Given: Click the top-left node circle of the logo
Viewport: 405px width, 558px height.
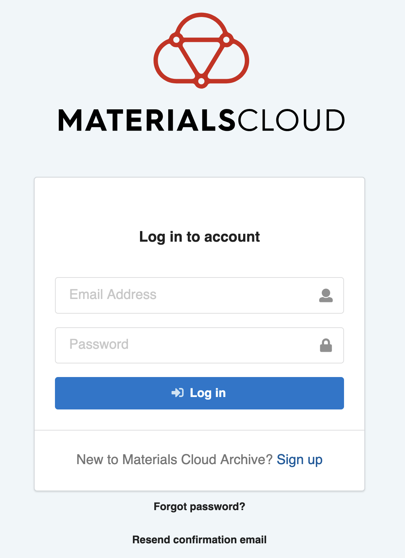Looking at the screenshot, I should pos(176,39).
